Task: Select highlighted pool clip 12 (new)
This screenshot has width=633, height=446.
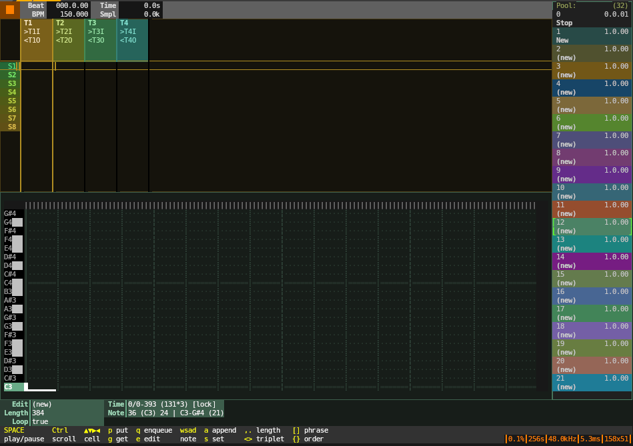Action: click(592, 227)
